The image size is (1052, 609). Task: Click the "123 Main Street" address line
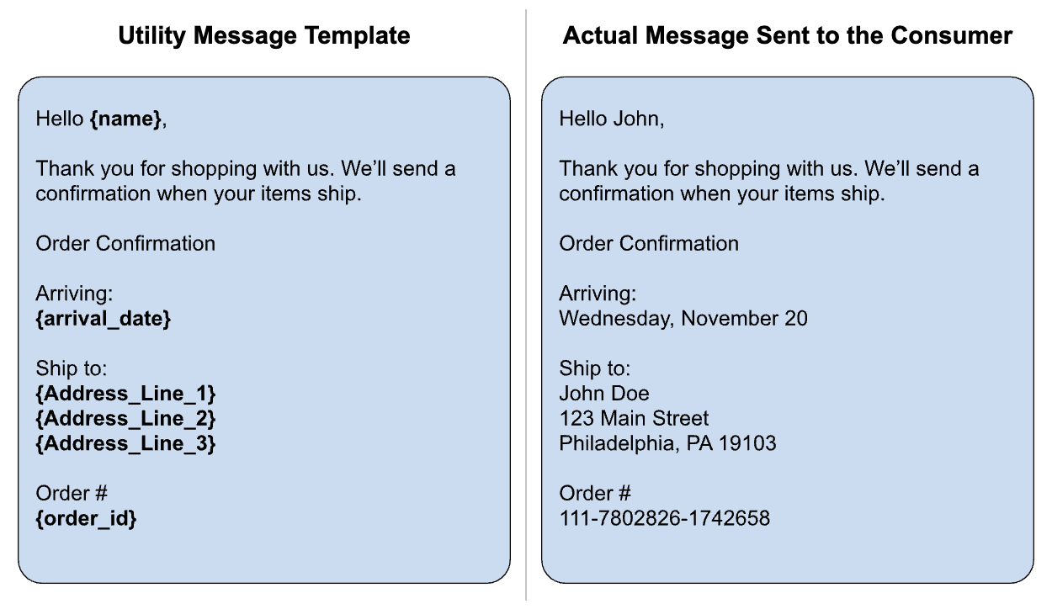tap(634, 418)
